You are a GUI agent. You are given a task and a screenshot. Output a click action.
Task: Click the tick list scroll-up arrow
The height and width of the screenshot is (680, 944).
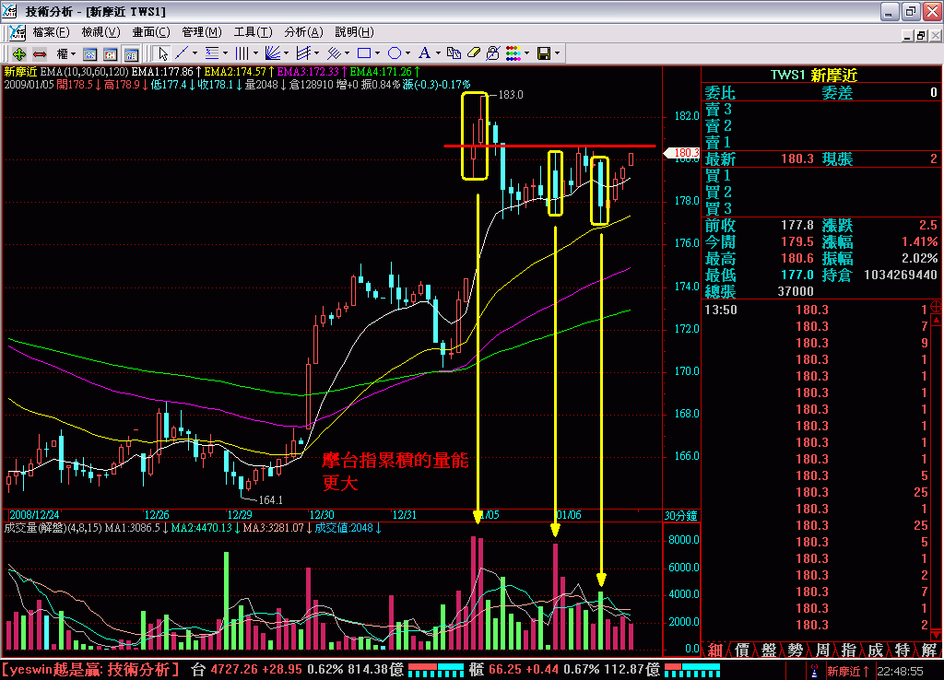pos(937,321)
